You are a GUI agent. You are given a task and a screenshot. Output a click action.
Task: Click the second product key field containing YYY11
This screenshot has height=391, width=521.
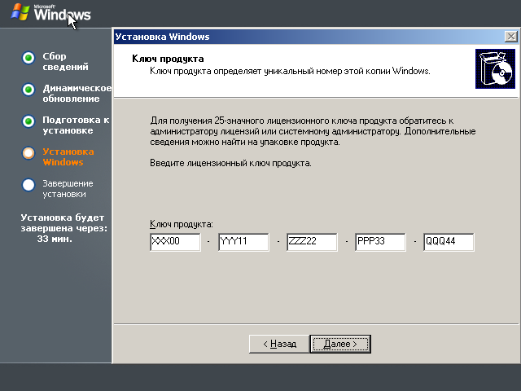[243, 242]
